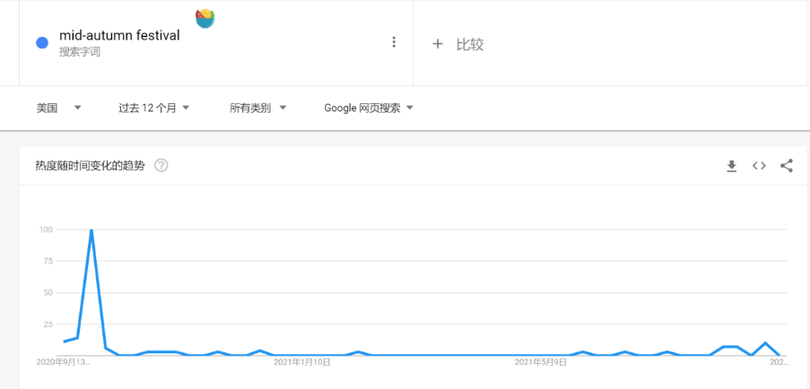Click the blue dot beside mid-autumn festival
Screen dimensions: 810x389
(41, 42)
